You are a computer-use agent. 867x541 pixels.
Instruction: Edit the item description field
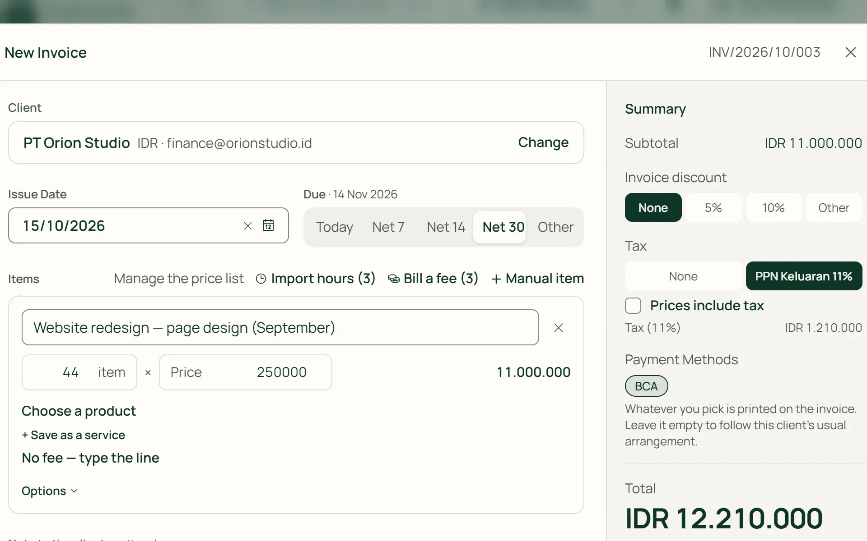[x=280, y=327]
